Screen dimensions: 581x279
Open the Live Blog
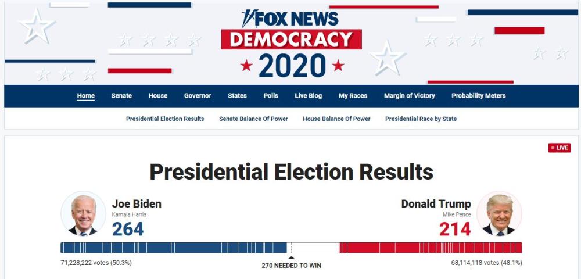pos(308,96)
